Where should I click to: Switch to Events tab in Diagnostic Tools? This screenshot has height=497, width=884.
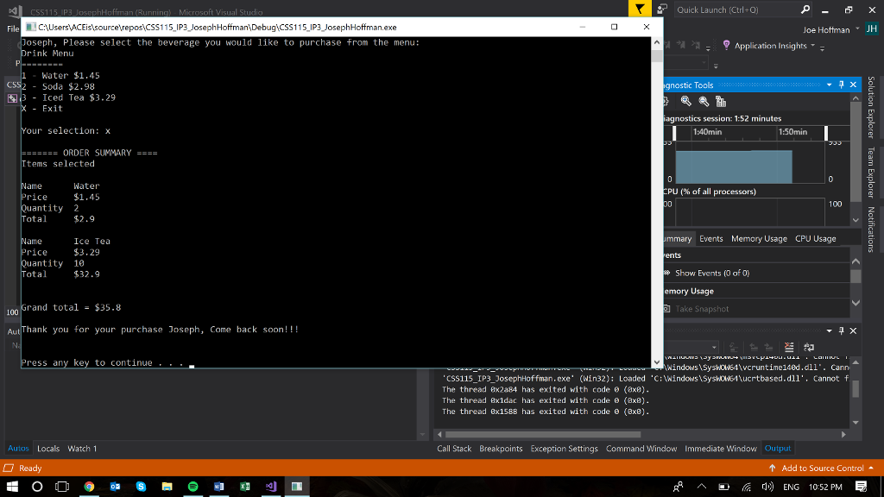pos(711,239)
